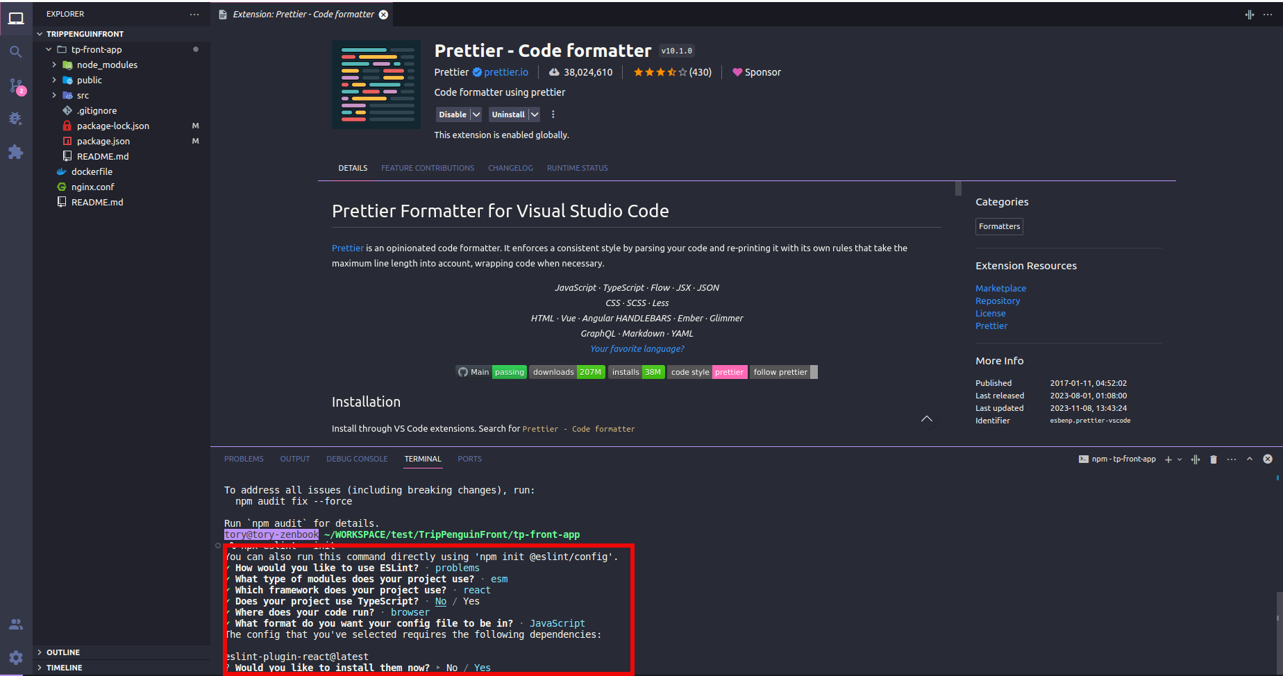Screen dimensions: 1283x676
Task: Switch to the RUNTIME STATUS tab
Action: [577, 168]
